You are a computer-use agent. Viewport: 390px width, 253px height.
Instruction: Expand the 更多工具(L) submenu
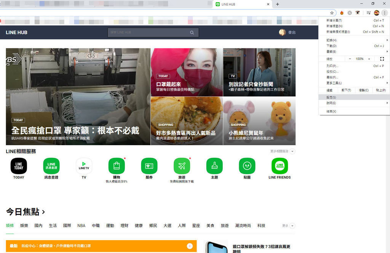(x=354, y=83)
